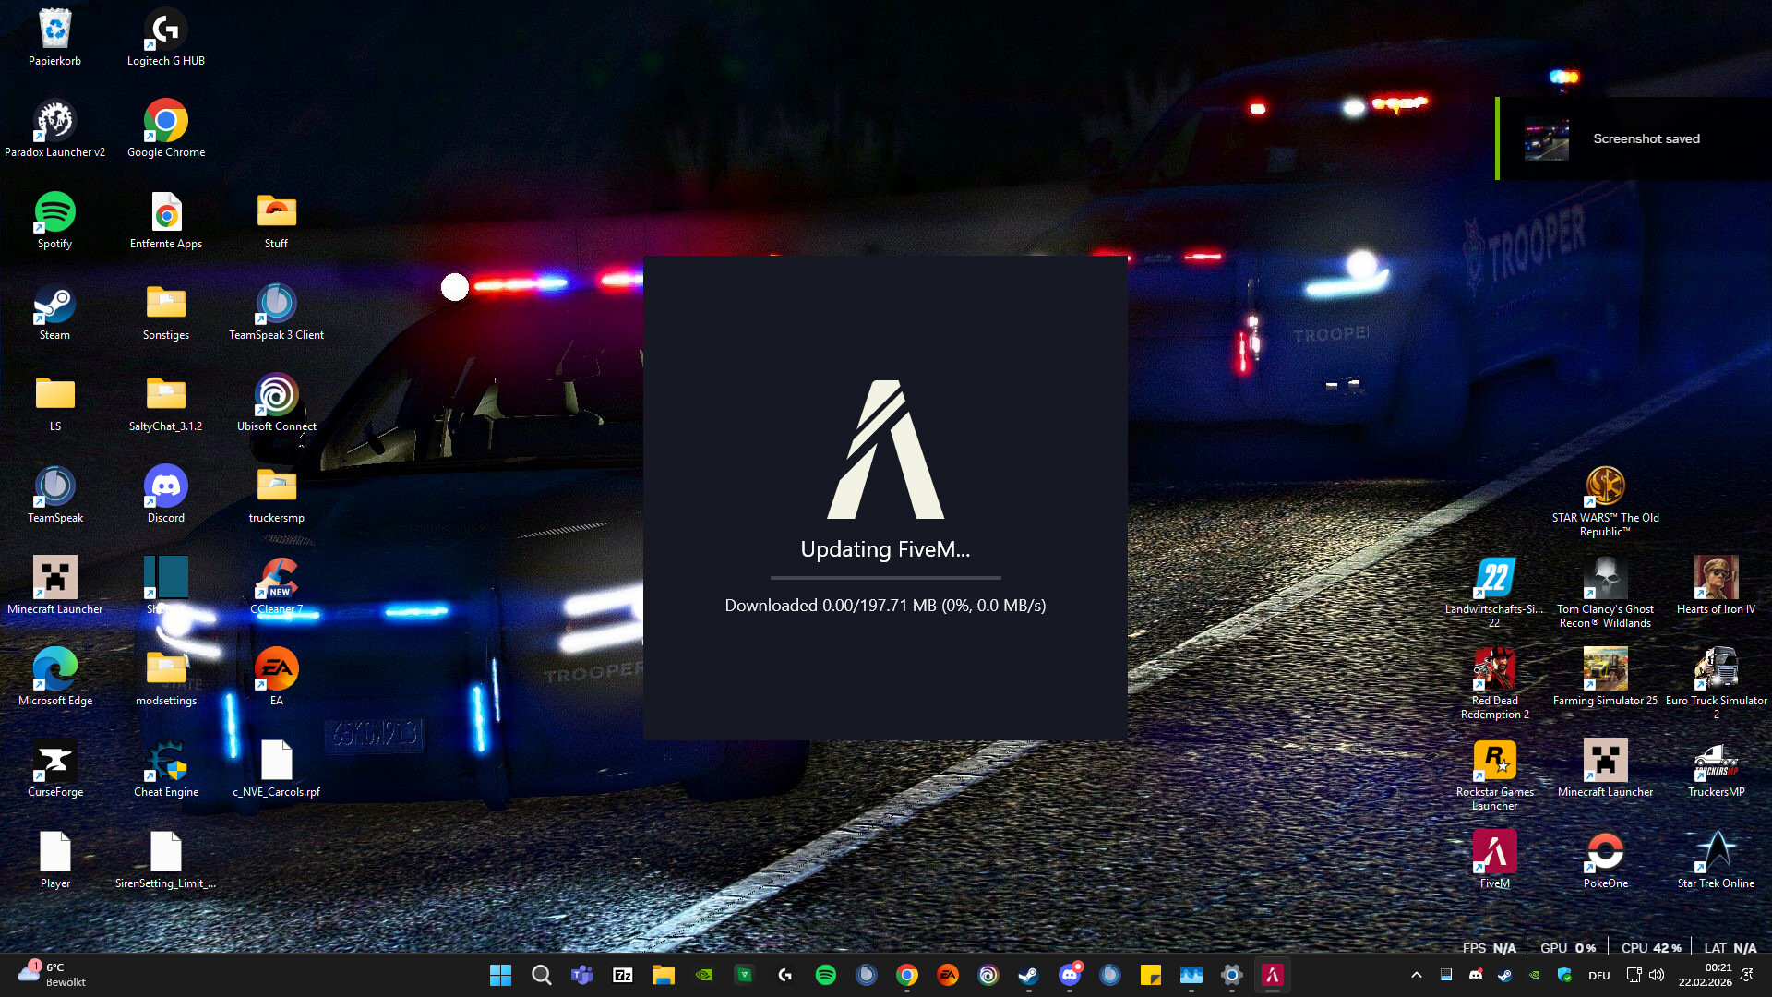Click the Spotify icon in taskbar
1772x997 pixels.
coord(825,975)
